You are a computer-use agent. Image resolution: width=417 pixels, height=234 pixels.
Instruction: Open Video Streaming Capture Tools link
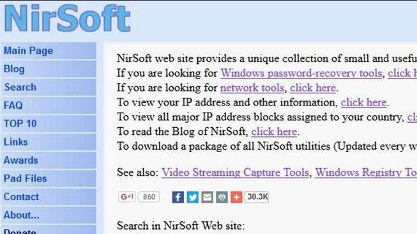pyautogui.click(x=235, y=173)
